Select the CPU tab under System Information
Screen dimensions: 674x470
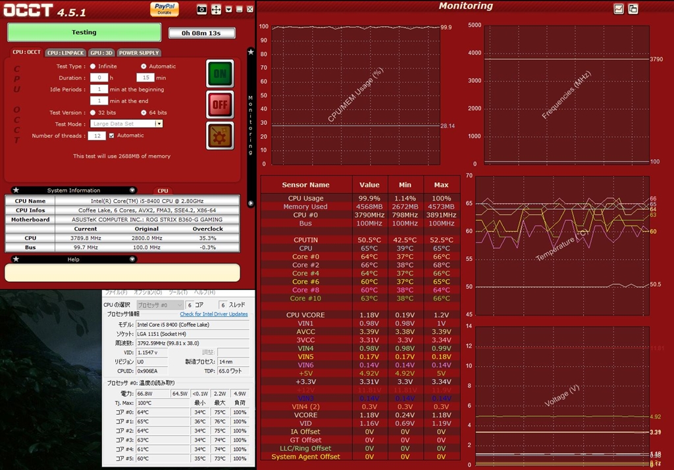tap(163, 191)
